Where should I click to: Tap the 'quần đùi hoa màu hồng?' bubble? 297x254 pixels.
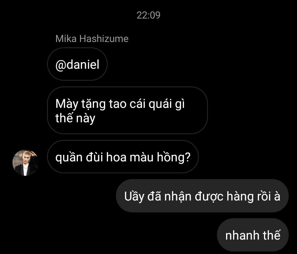(123, 157)
